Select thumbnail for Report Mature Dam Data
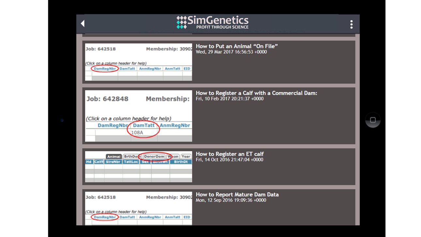Viewport: 421px width, 237px height. 138,209
